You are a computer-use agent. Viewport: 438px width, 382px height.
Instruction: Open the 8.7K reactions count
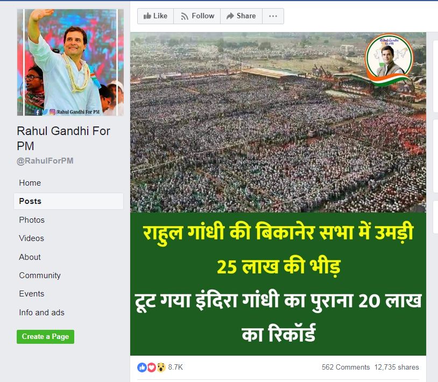click(175, 367)
